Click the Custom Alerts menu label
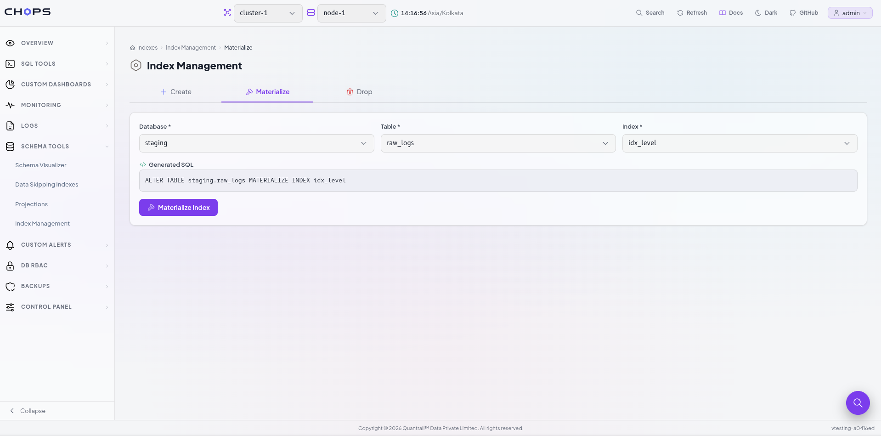 (46, 245)
